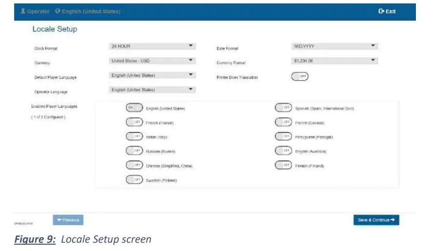Click Save & Continue button

(x=376, y=220)
